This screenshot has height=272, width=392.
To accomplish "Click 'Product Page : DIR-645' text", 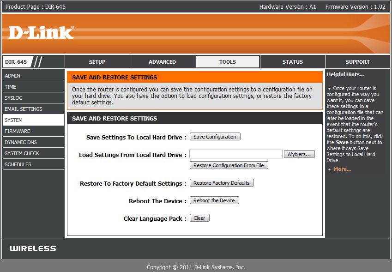I will [36, 7].
